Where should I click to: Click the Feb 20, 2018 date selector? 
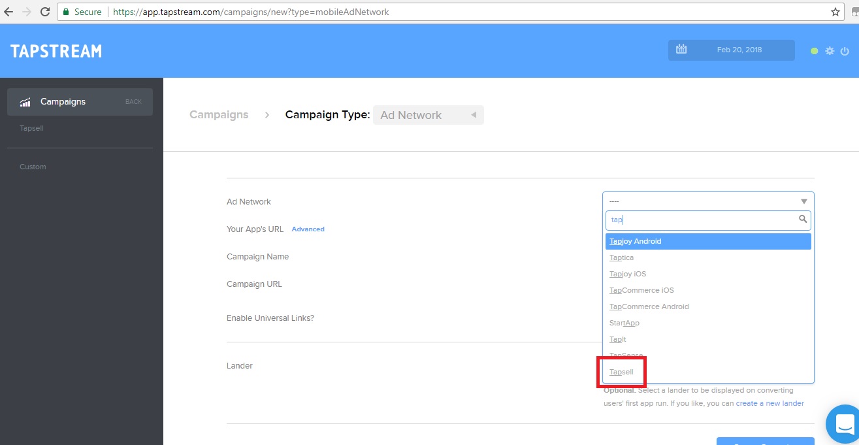732,50
